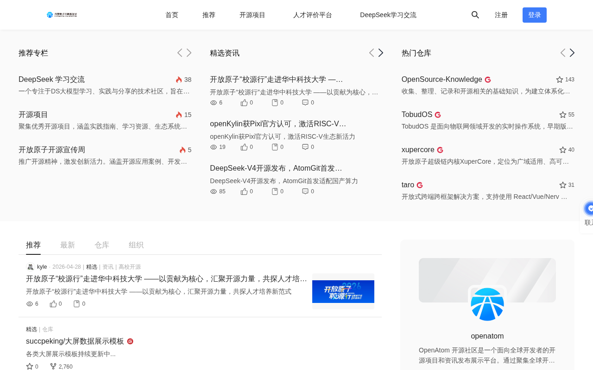Click like icon on openKylin article
This screenshot has height=370, width=593.
(x=244, y=147)
